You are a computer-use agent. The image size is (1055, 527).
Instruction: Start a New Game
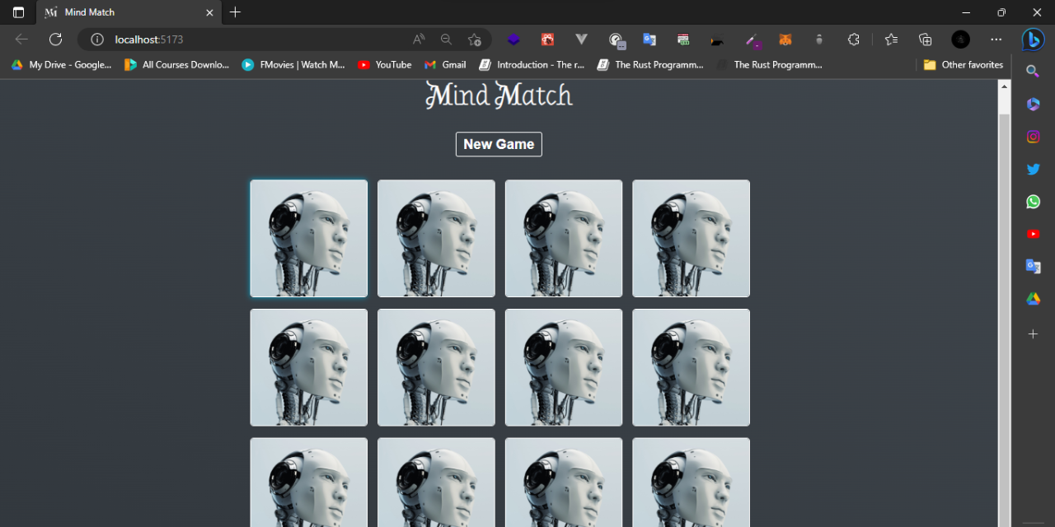(499, 144)
